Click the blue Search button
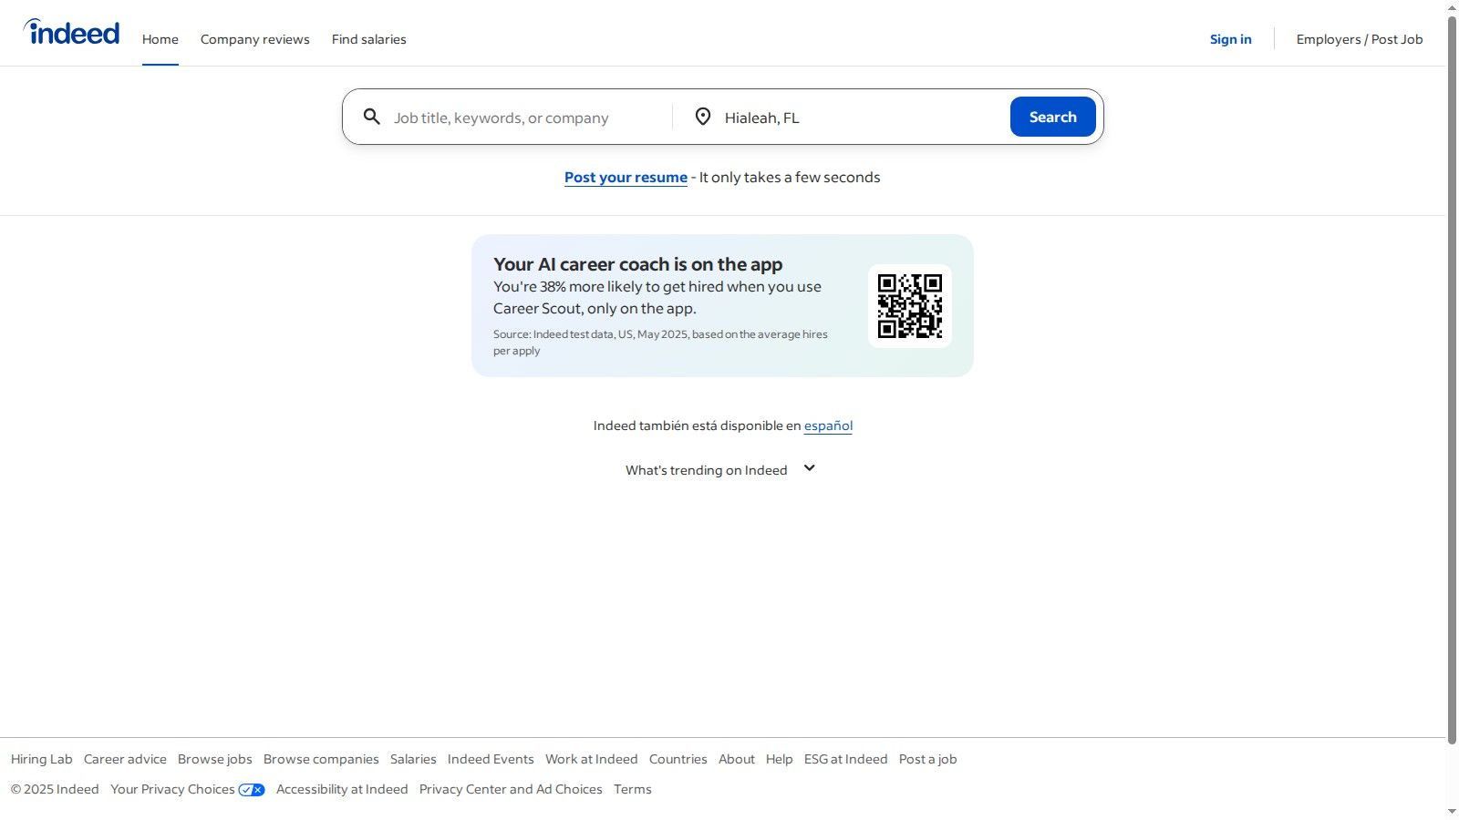 (x=1053, y=117)
